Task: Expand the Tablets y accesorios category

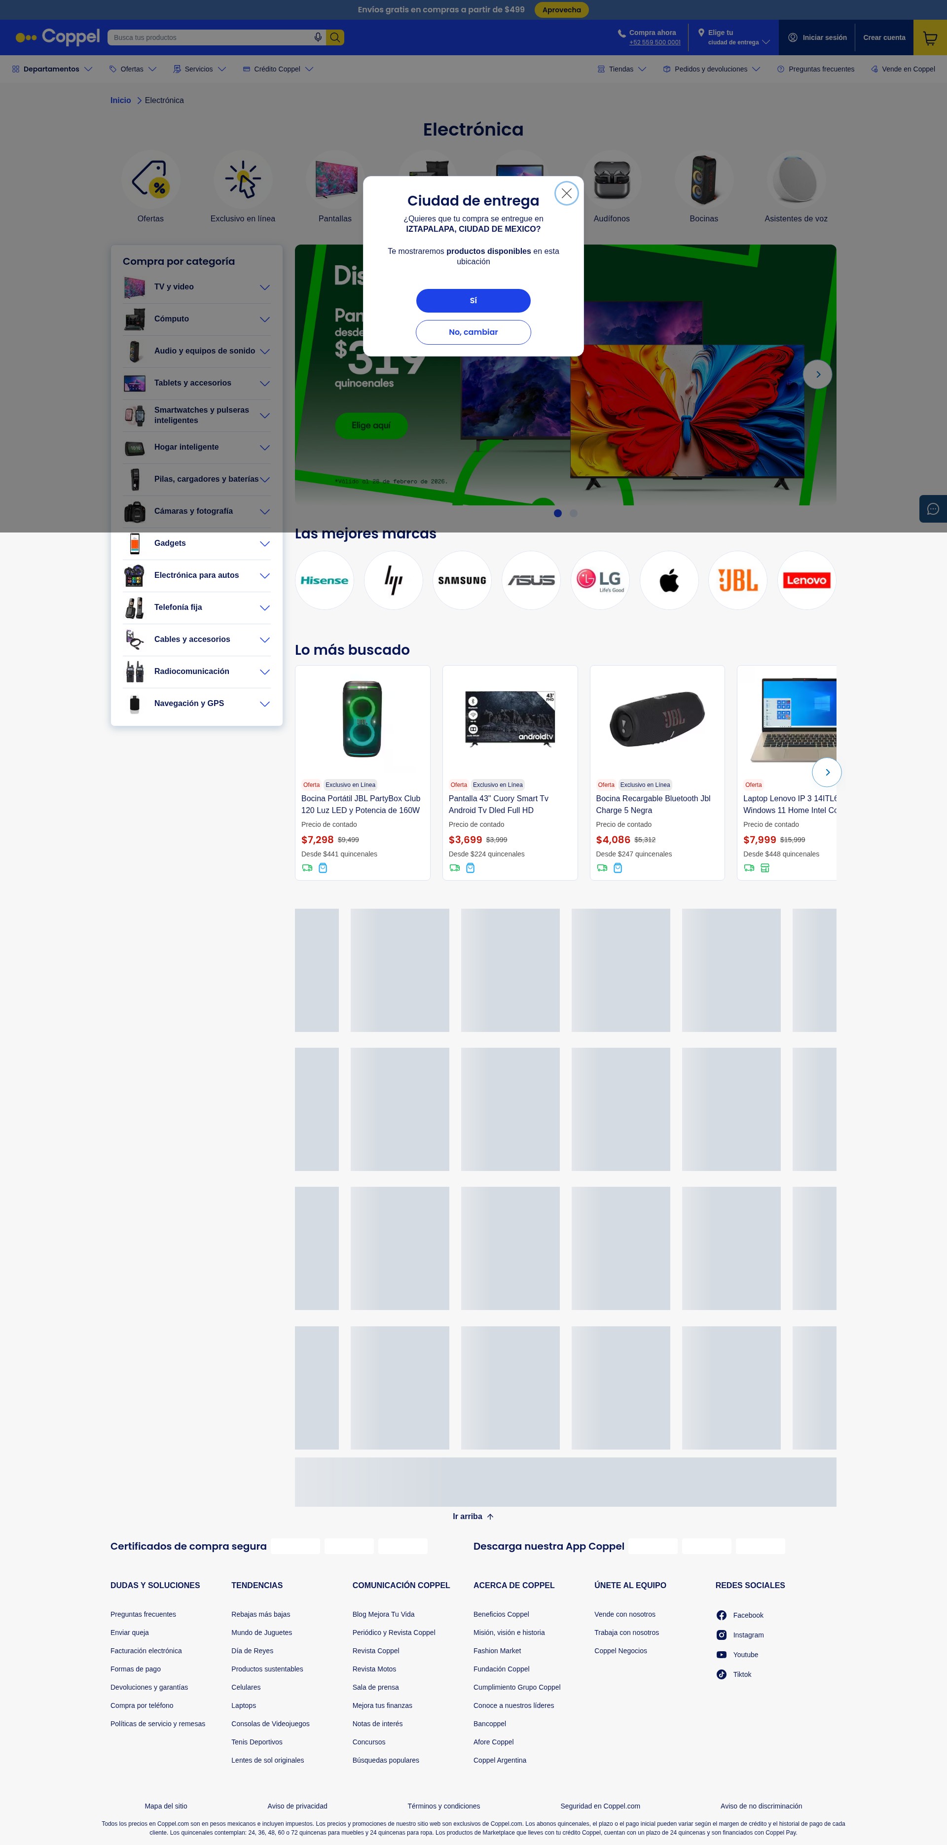Action: click(x=196, y=383)
